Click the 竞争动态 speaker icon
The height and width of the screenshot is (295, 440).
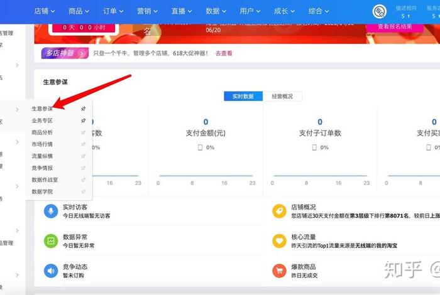(51, 271)
